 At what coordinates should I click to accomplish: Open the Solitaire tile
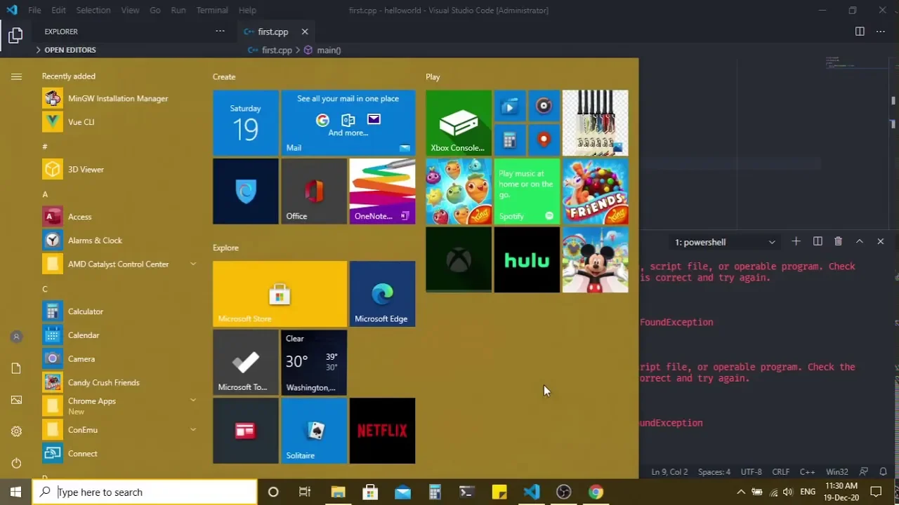tap(314, 431)
